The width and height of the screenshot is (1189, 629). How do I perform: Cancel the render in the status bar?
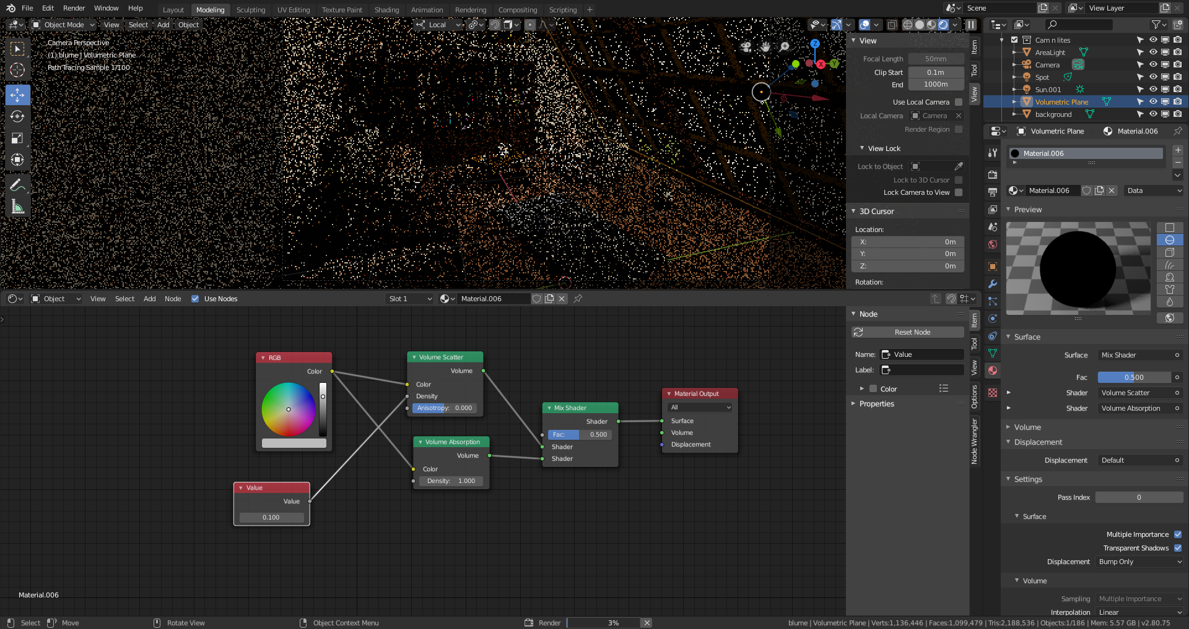[647, 623]
